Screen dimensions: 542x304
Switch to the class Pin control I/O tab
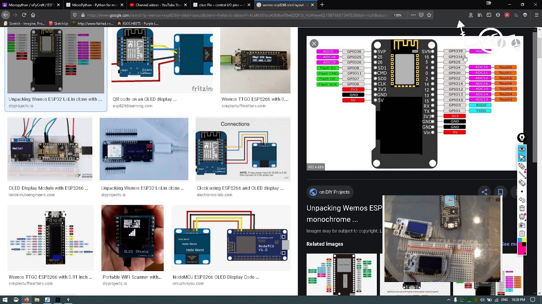point(221,5)
